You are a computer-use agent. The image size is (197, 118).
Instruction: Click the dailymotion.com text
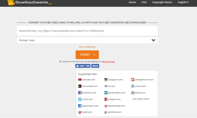pos(90,106)
